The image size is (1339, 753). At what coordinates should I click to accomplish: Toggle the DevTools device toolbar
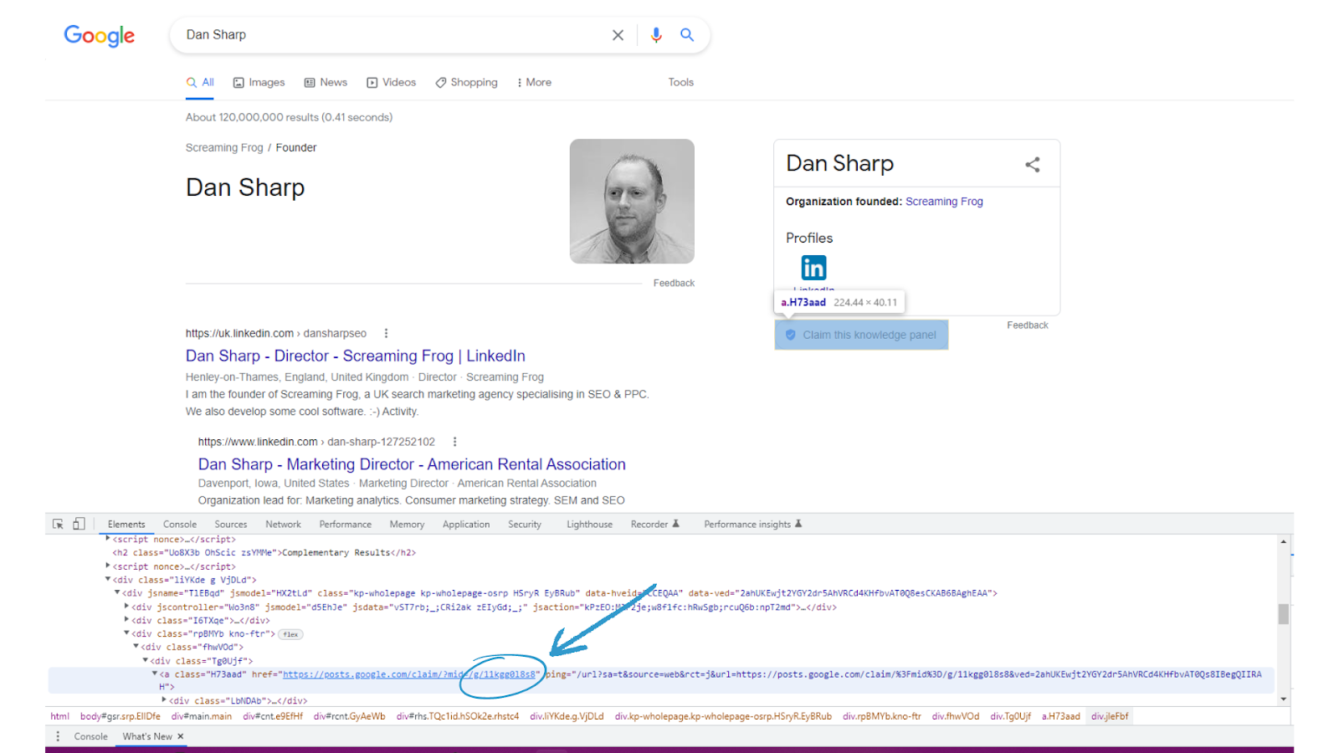click(79, 524)
